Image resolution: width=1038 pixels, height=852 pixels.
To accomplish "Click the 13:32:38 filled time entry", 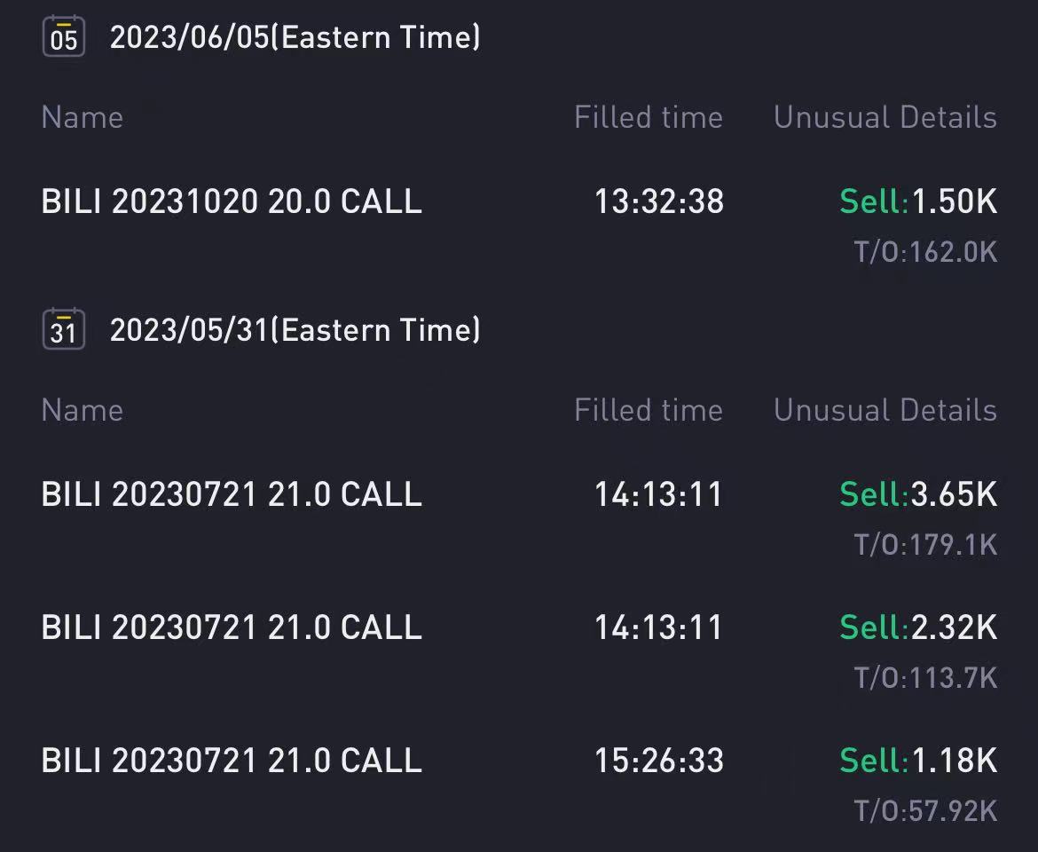I will pyautogui.click(x=659, y=201).
